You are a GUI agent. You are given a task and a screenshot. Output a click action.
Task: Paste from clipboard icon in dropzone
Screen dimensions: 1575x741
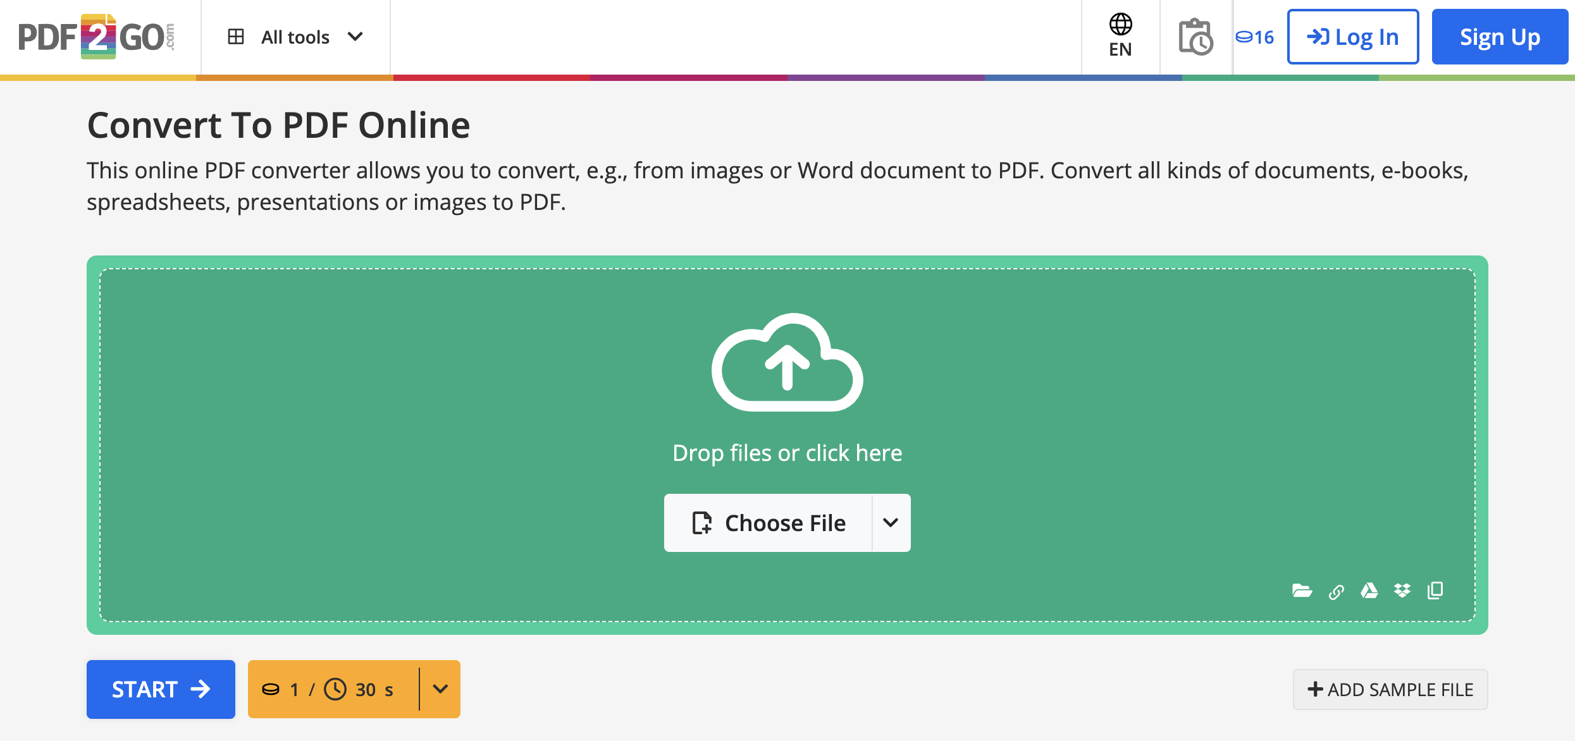1435,591
